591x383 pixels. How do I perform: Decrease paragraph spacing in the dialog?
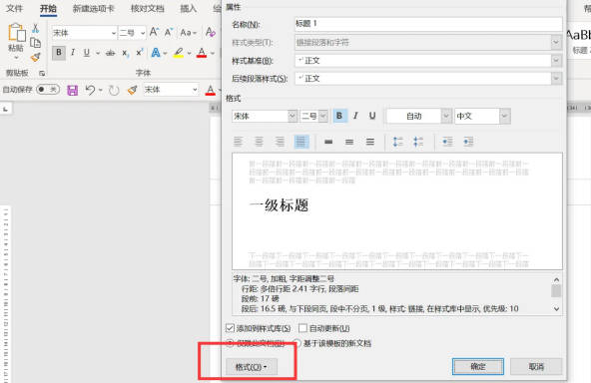point(418,142)
